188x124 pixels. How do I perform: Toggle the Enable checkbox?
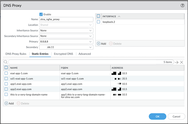(41, 14)
